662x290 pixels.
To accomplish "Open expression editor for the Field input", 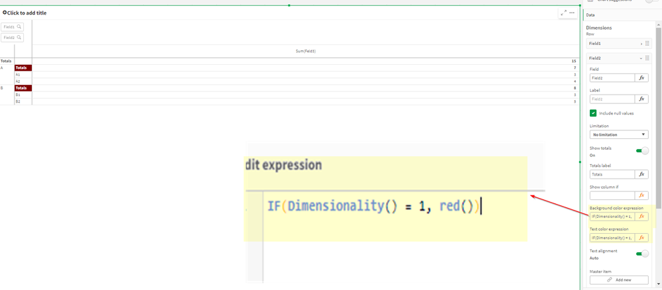I will click(x=641, y=78).
